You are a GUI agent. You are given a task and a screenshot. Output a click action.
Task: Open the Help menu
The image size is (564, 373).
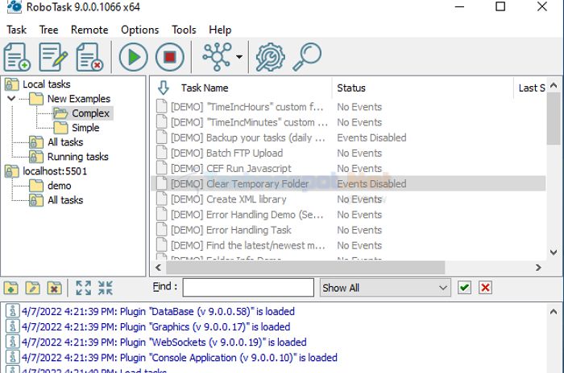pos(220,30)
